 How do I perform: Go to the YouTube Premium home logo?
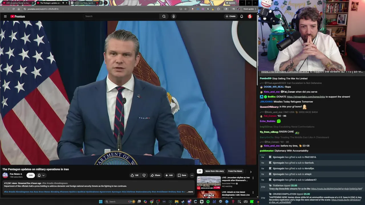(x=18, y=16)
